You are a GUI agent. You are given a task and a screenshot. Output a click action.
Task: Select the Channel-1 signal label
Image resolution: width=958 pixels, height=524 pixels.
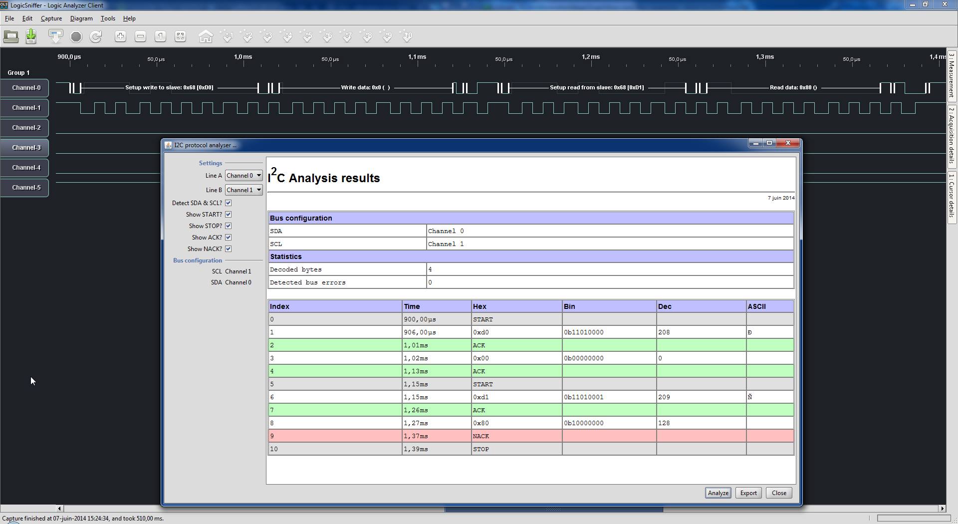click(x=25, y=108)
